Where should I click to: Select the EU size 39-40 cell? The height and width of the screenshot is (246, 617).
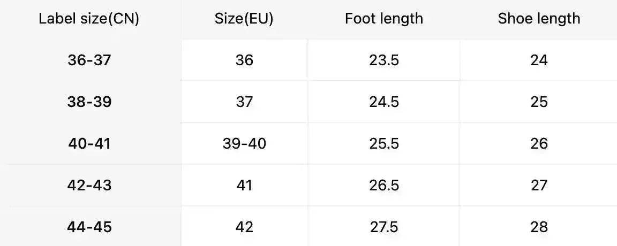244,143
